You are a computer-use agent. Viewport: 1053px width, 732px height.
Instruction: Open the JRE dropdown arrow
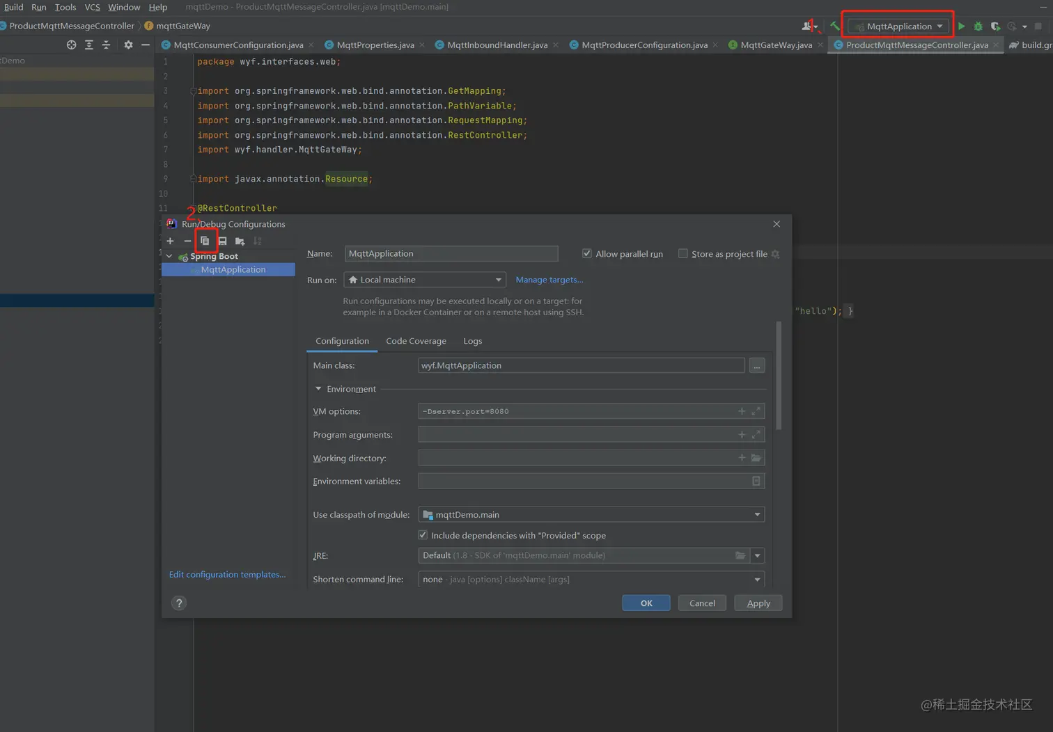tap(758, 555)
